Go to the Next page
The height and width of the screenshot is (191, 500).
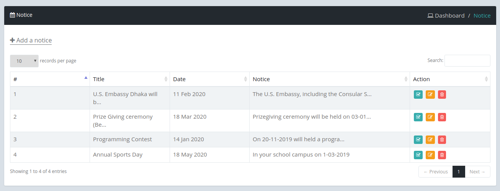[x=477, y=171]
